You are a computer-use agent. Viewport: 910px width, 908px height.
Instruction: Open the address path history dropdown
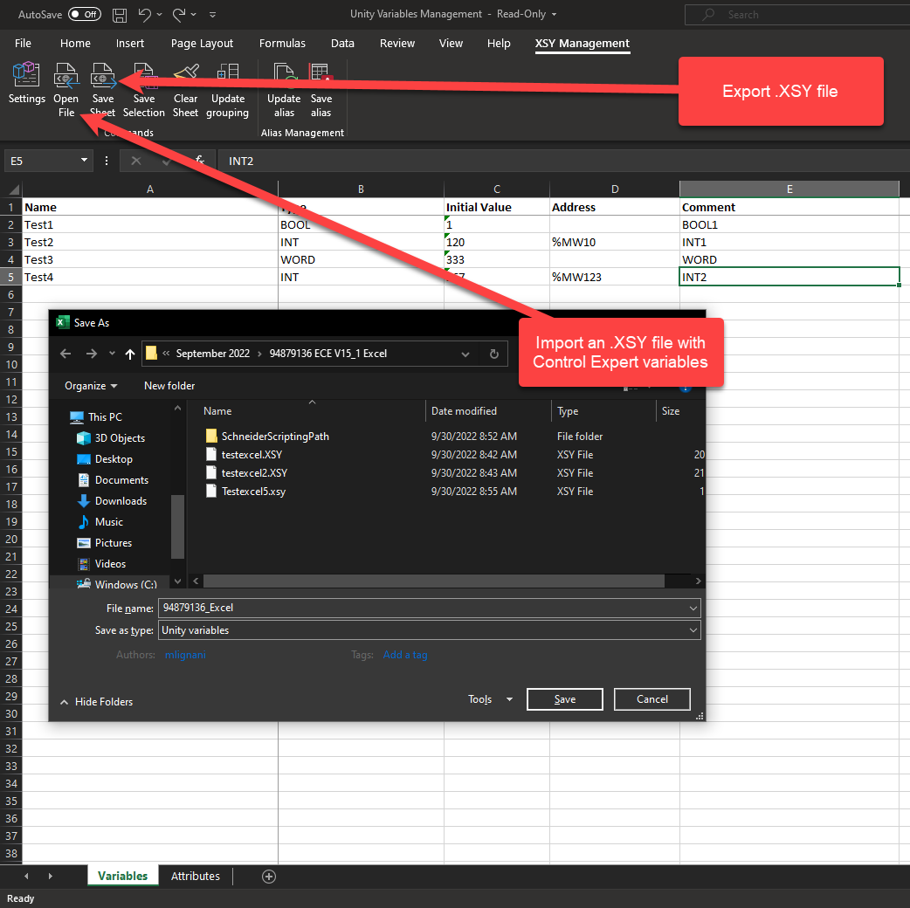tap(465, 354)
